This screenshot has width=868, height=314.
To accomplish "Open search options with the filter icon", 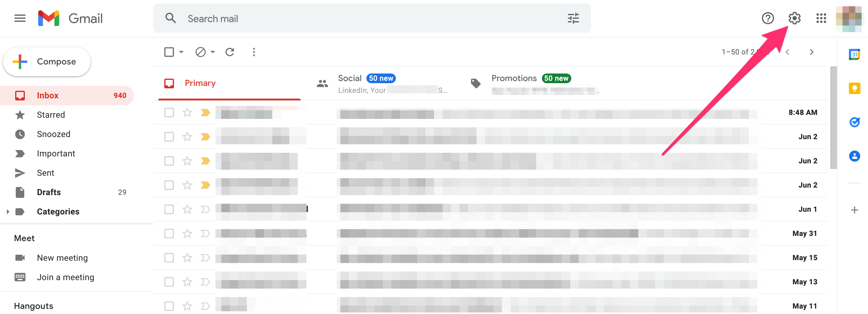I will (x=573, y=18).
